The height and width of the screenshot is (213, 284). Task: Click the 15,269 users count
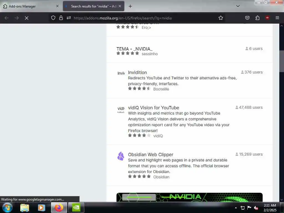[x=249, y=154]
